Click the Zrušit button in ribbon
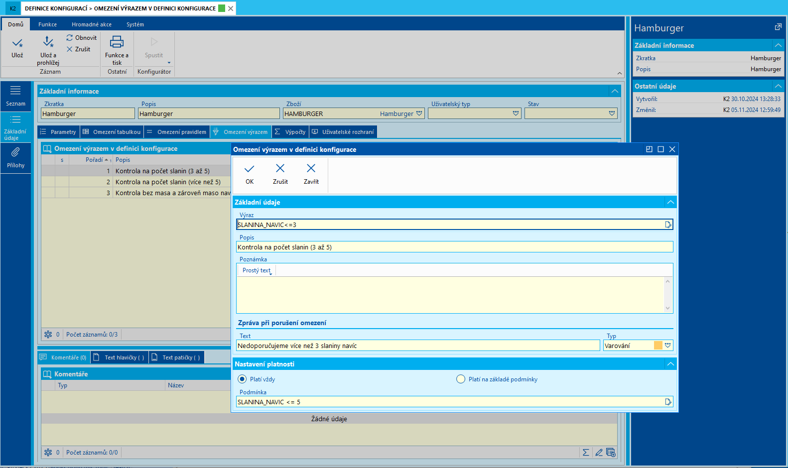 pos(79,49)
